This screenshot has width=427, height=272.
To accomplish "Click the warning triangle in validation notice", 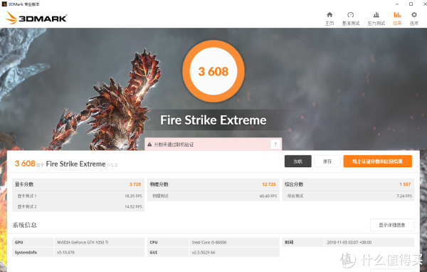I will pyautogui.click(x=149, y=145).
